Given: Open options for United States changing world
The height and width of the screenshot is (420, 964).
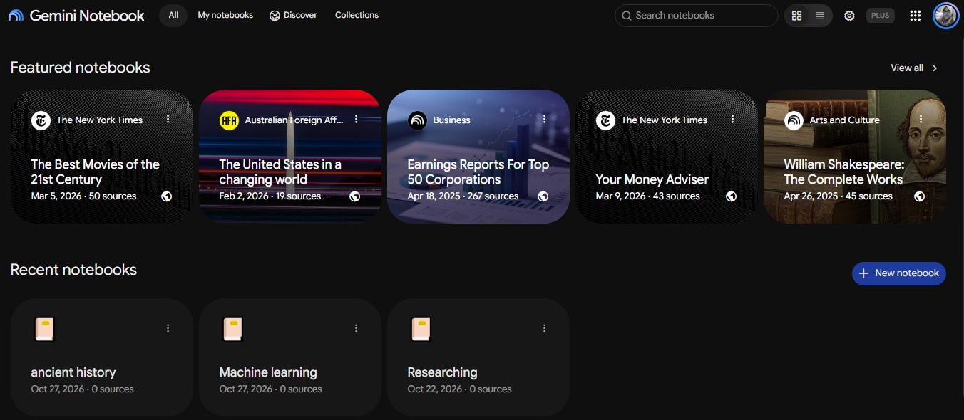Looking at the screenshot, I should 357,119.
